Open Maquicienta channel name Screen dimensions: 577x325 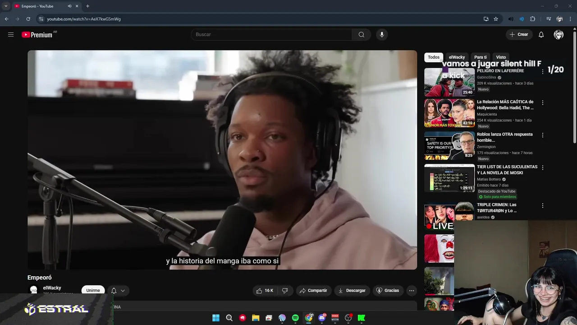coord(487,114)
